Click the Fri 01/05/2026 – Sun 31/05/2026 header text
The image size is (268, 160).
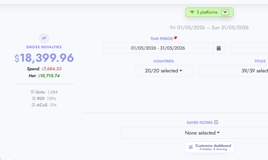(209, 28)
